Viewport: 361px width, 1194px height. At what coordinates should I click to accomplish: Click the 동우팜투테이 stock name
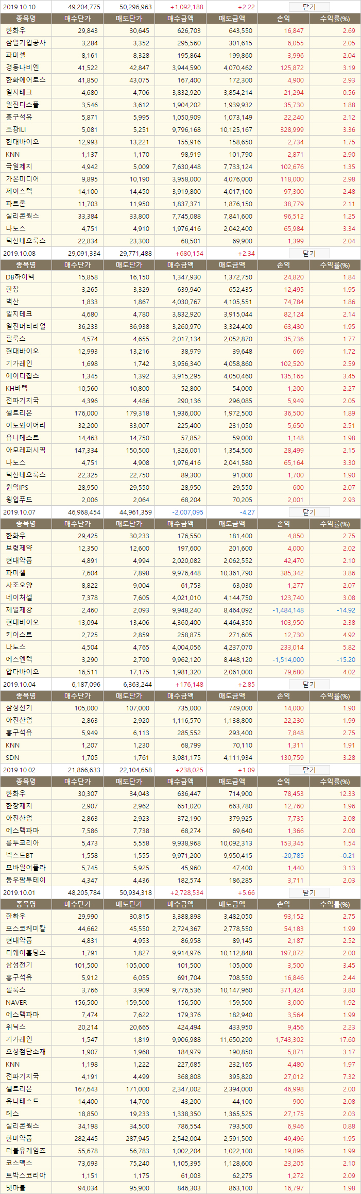[x=26, y=880]
